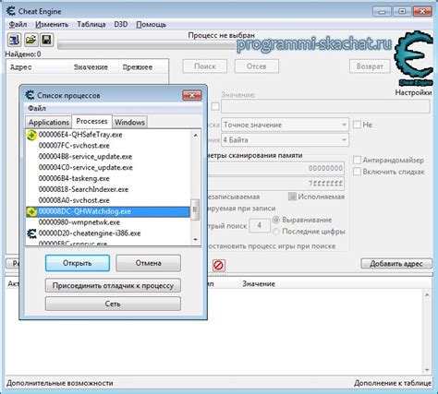Click the start address field 00000000
Screen dimensions: 438x394
click(x=276, y=168)
